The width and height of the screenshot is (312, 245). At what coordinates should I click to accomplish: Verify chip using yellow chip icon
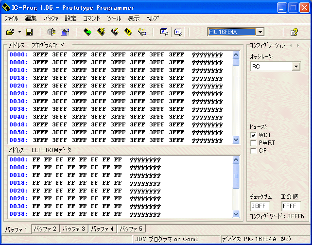(128, 32)
